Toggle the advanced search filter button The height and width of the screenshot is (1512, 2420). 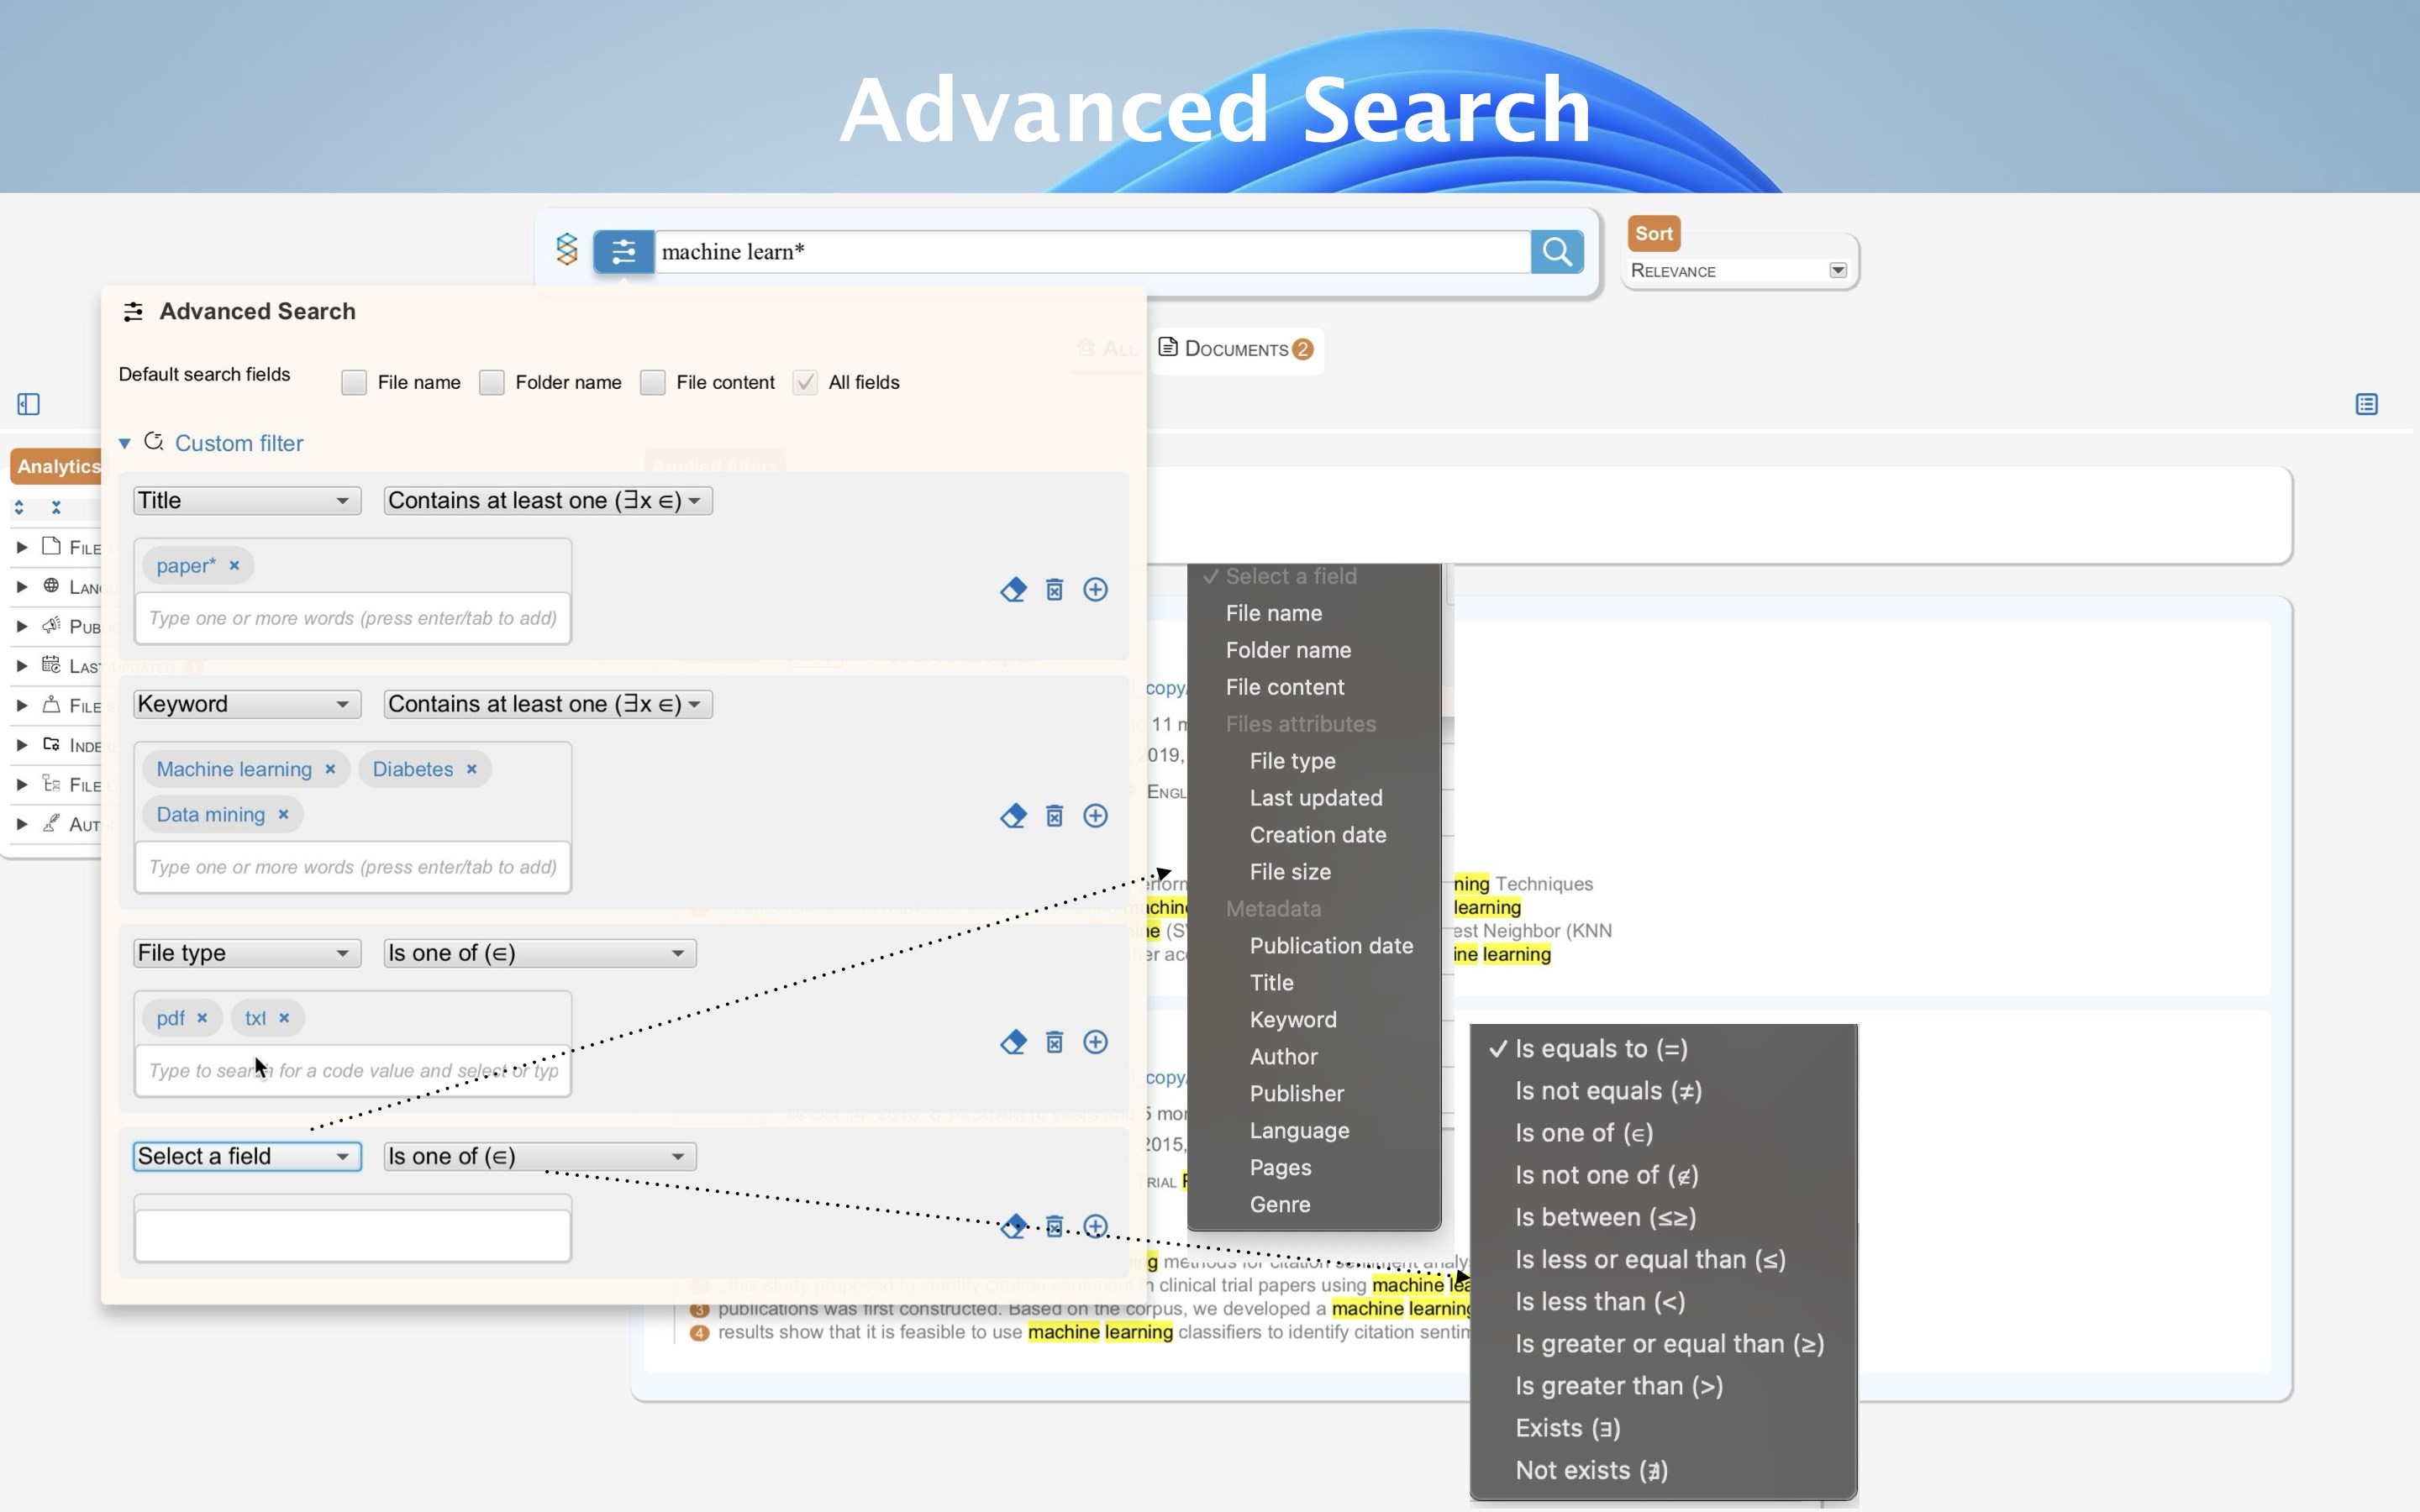click(x=623, y=252)
